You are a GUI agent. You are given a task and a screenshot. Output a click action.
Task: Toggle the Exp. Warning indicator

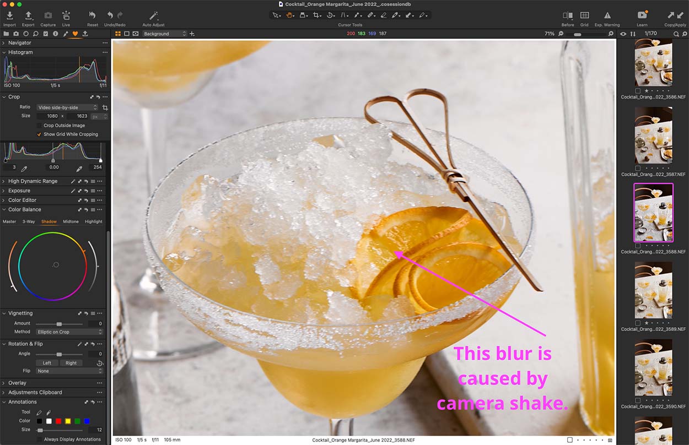607,15
